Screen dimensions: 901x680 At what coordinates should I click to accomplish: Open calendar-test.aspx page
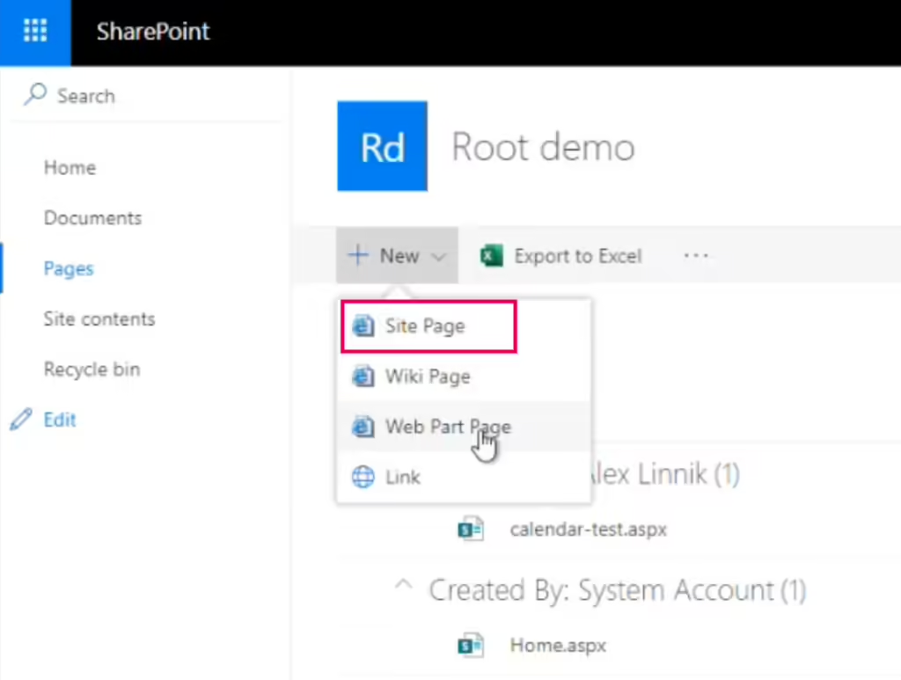coord(589,529)
